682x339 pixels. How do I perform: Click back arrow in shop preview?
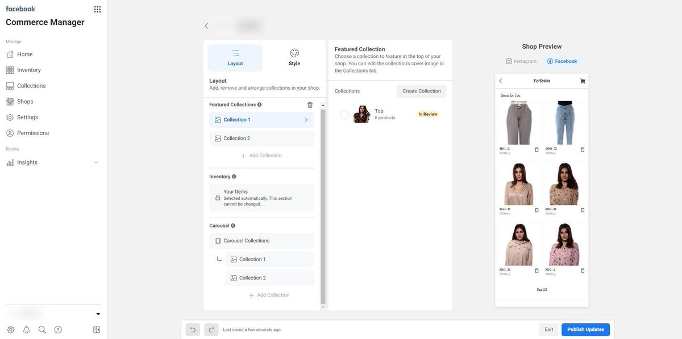[501, 81]
